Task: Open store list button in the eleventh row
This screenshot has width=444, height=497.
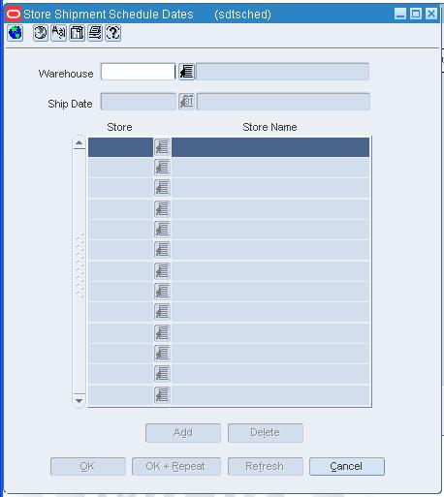Action: pos(162,354)
